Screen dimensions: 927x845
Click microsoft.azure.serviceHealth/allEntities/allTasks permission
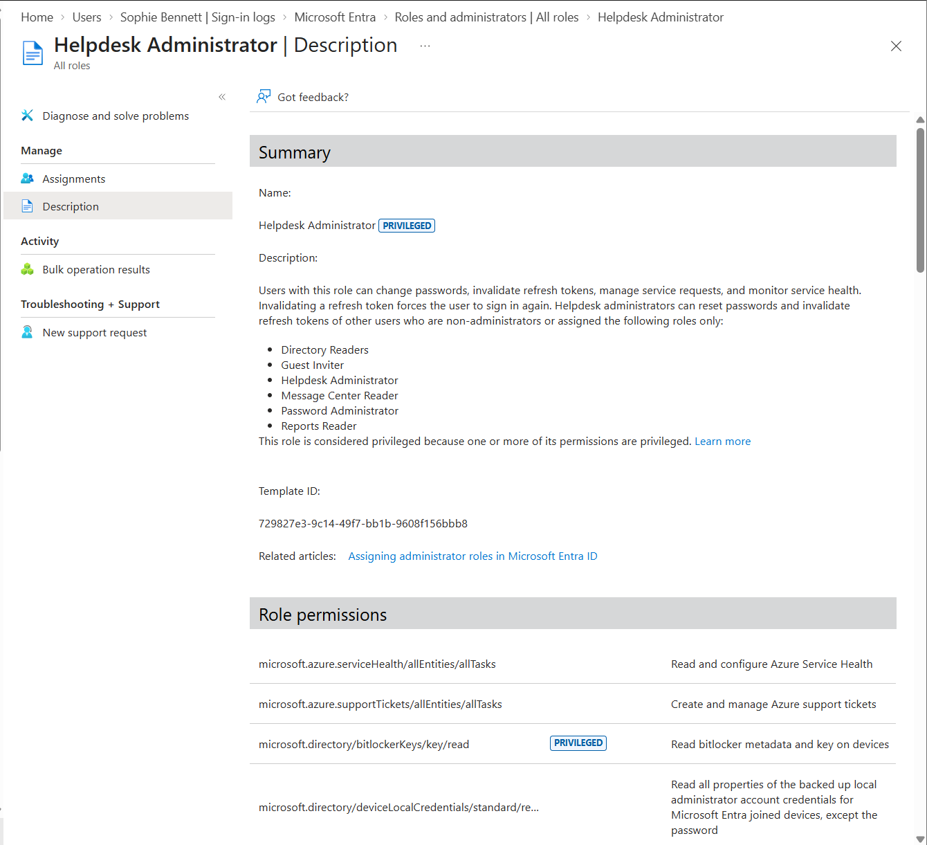(x=377, y=664)
